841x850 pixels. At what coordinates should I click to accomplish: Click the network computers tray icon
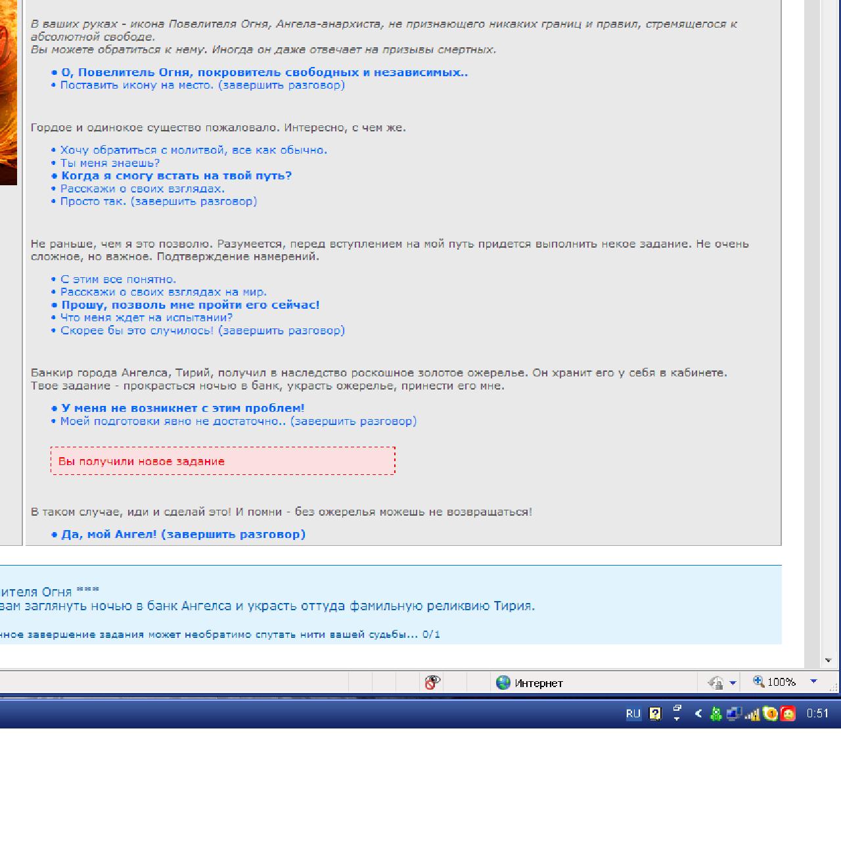733,713
